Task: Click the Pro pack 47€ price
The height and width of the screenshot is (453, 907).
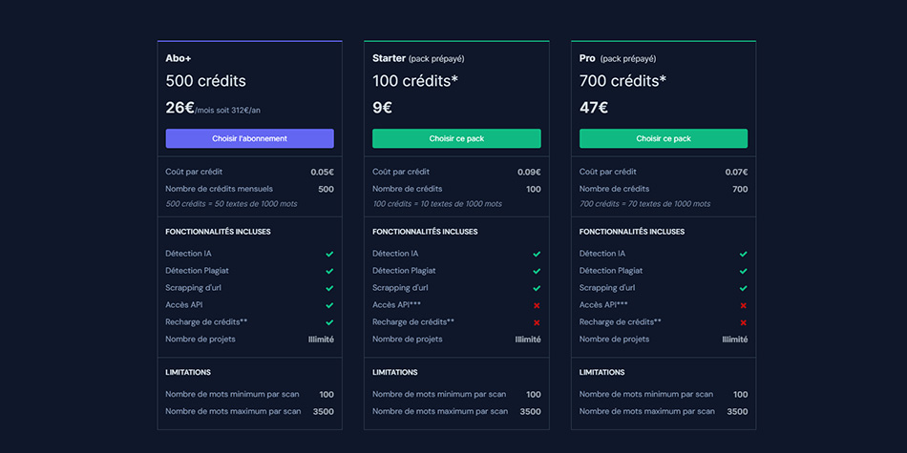Action: [x=594, y=108]
